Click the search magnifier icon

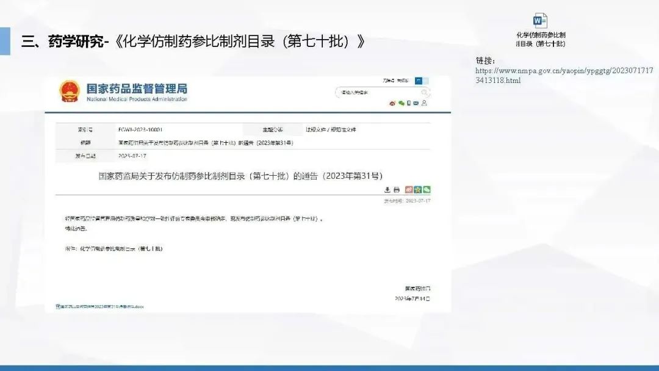425,93
